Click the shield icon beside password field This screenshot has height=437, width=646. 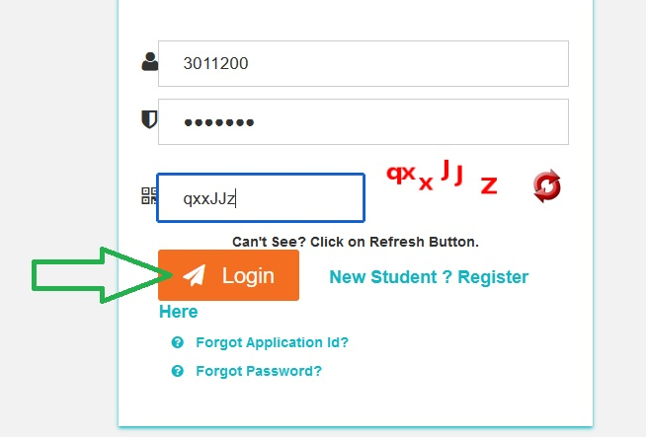point(149,119)
